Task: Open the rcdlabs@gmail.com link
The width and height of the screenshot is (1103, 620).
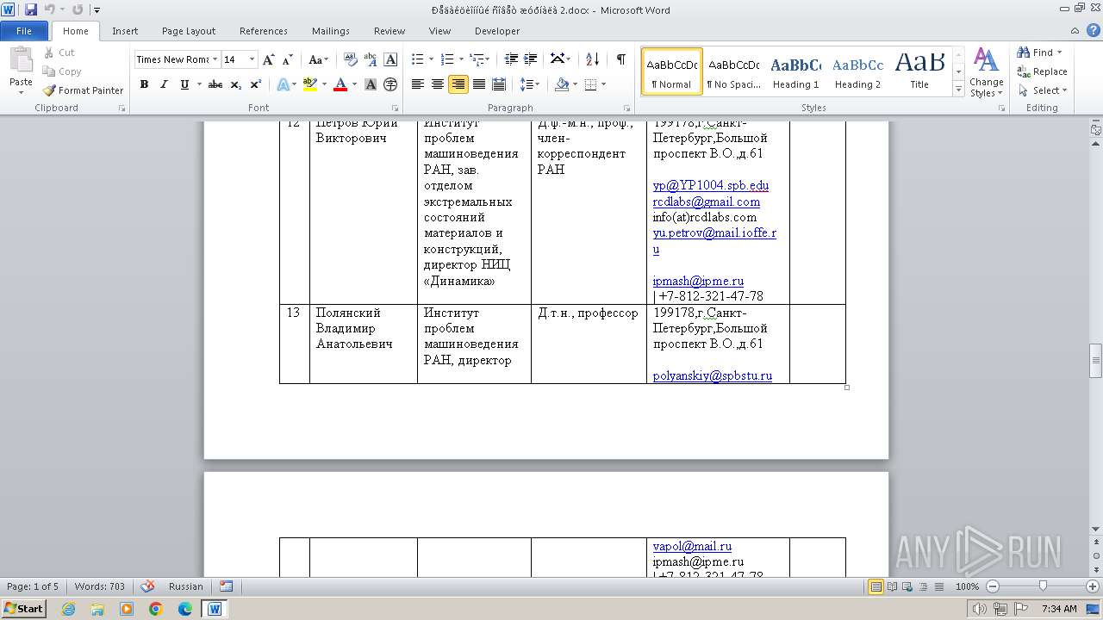Action: click(x=707, y=201)
